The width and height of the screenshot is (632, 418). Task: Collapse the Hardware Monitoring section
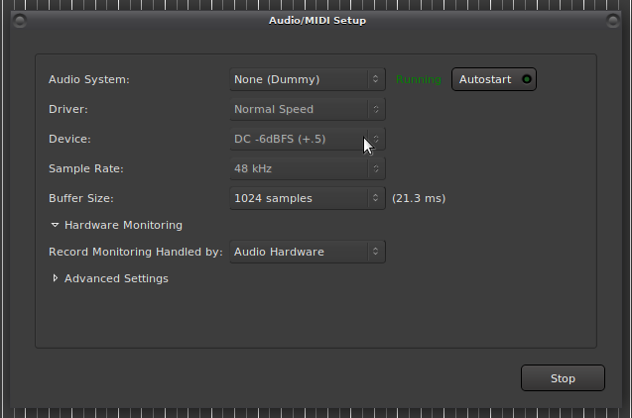(x=57, y=225)
